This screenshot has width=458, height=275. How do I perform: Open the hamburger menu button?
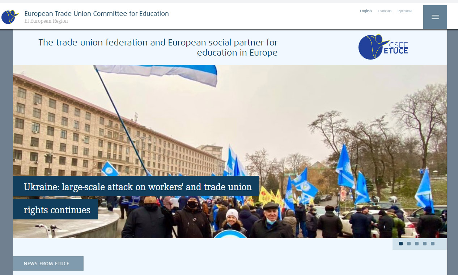click(x=435, y=17)
